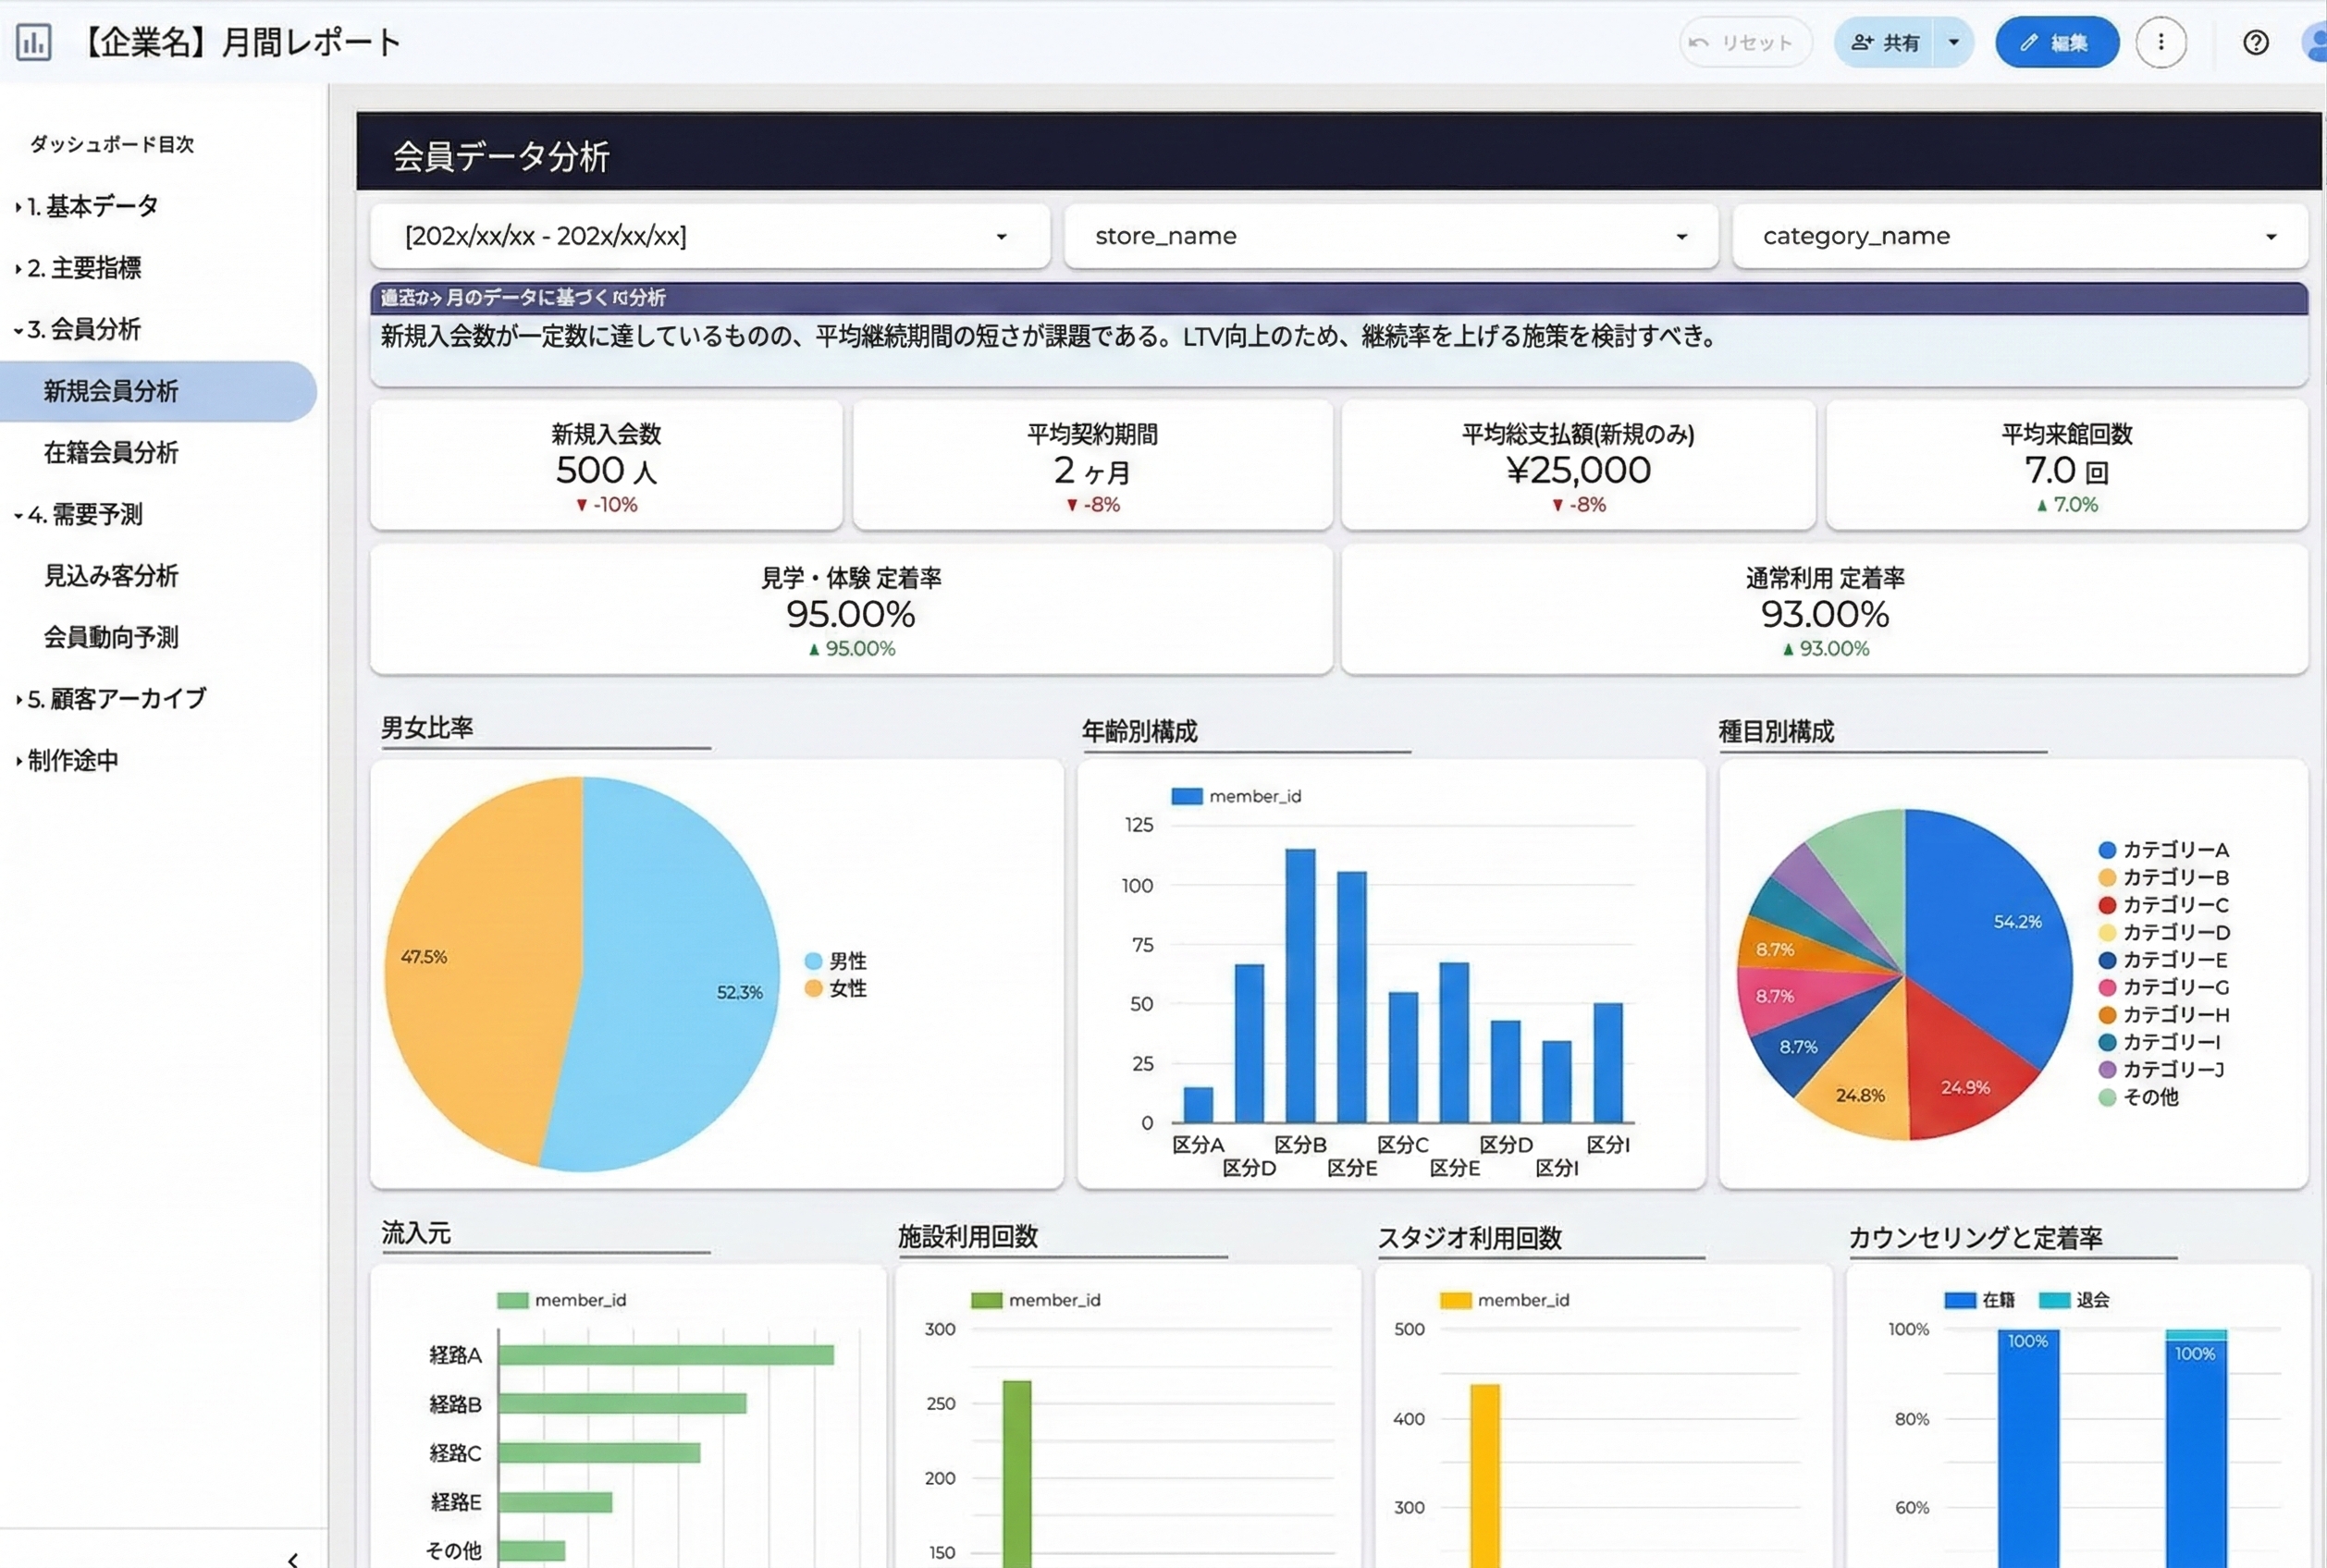The image size is (2327, 1568).
Task: Open the date range dropdown
Action: (709, 236)
